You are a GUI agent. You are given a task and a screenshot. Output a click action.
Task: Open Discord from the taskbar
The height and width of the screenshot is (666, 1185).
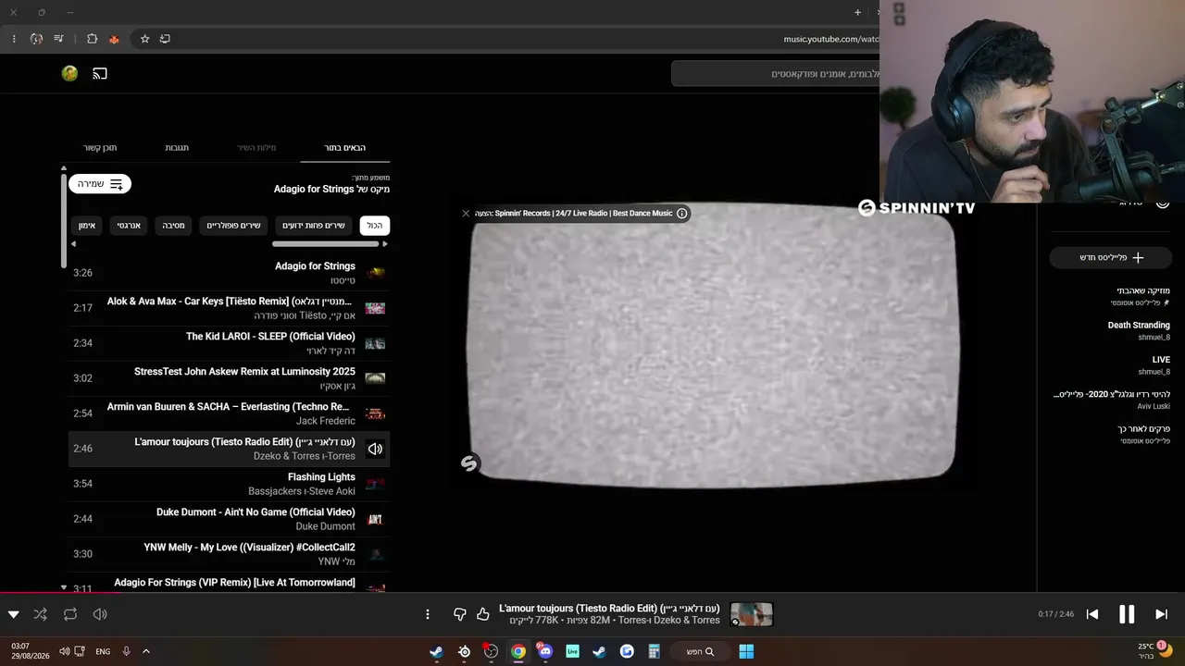click(x=545, y=651)
